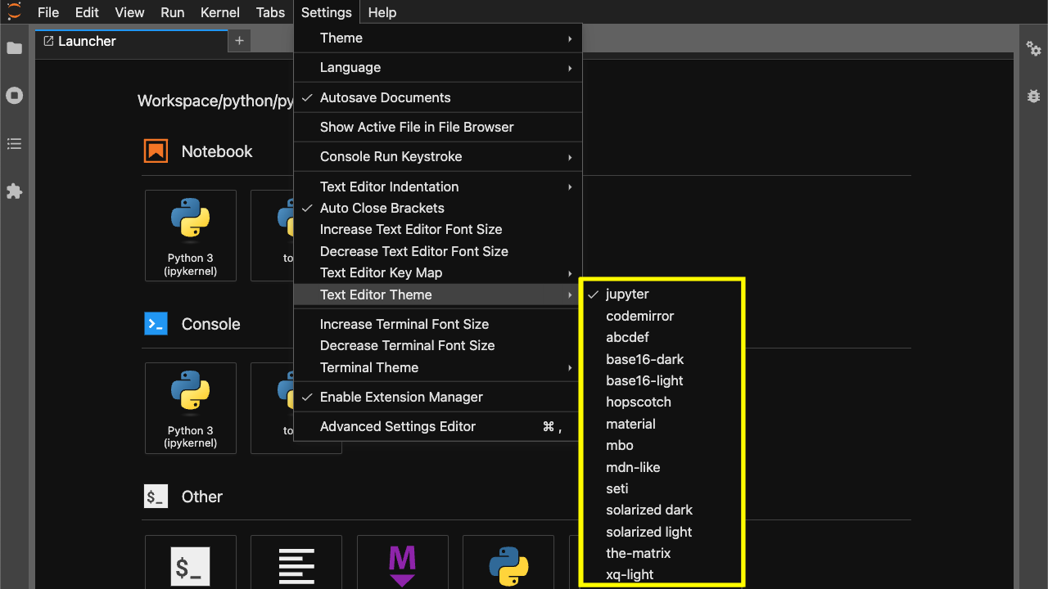The width and height of the screenshot is (1048, 589).
Task: Expand Text Editor Indentation submenu
Action: (438, 187)
